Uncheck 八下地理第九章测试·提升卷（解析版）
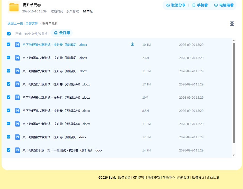 [x=9, y=71]
